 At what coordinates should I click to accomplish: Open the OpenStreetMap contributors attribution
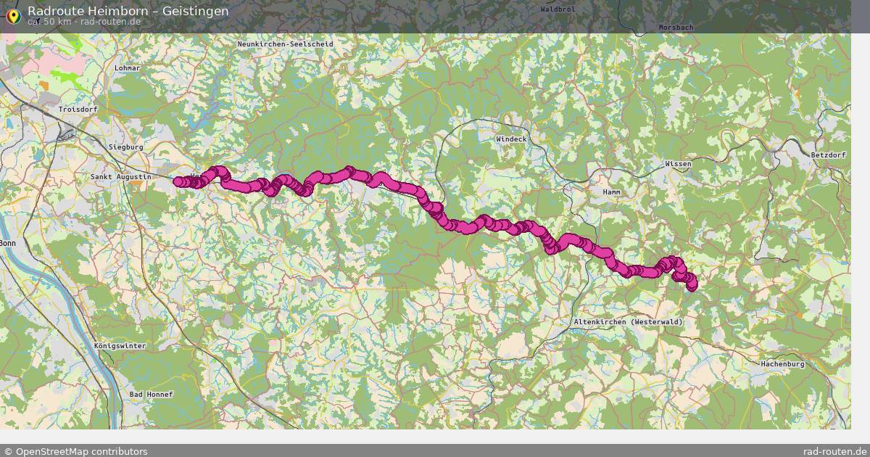[75, 451]
